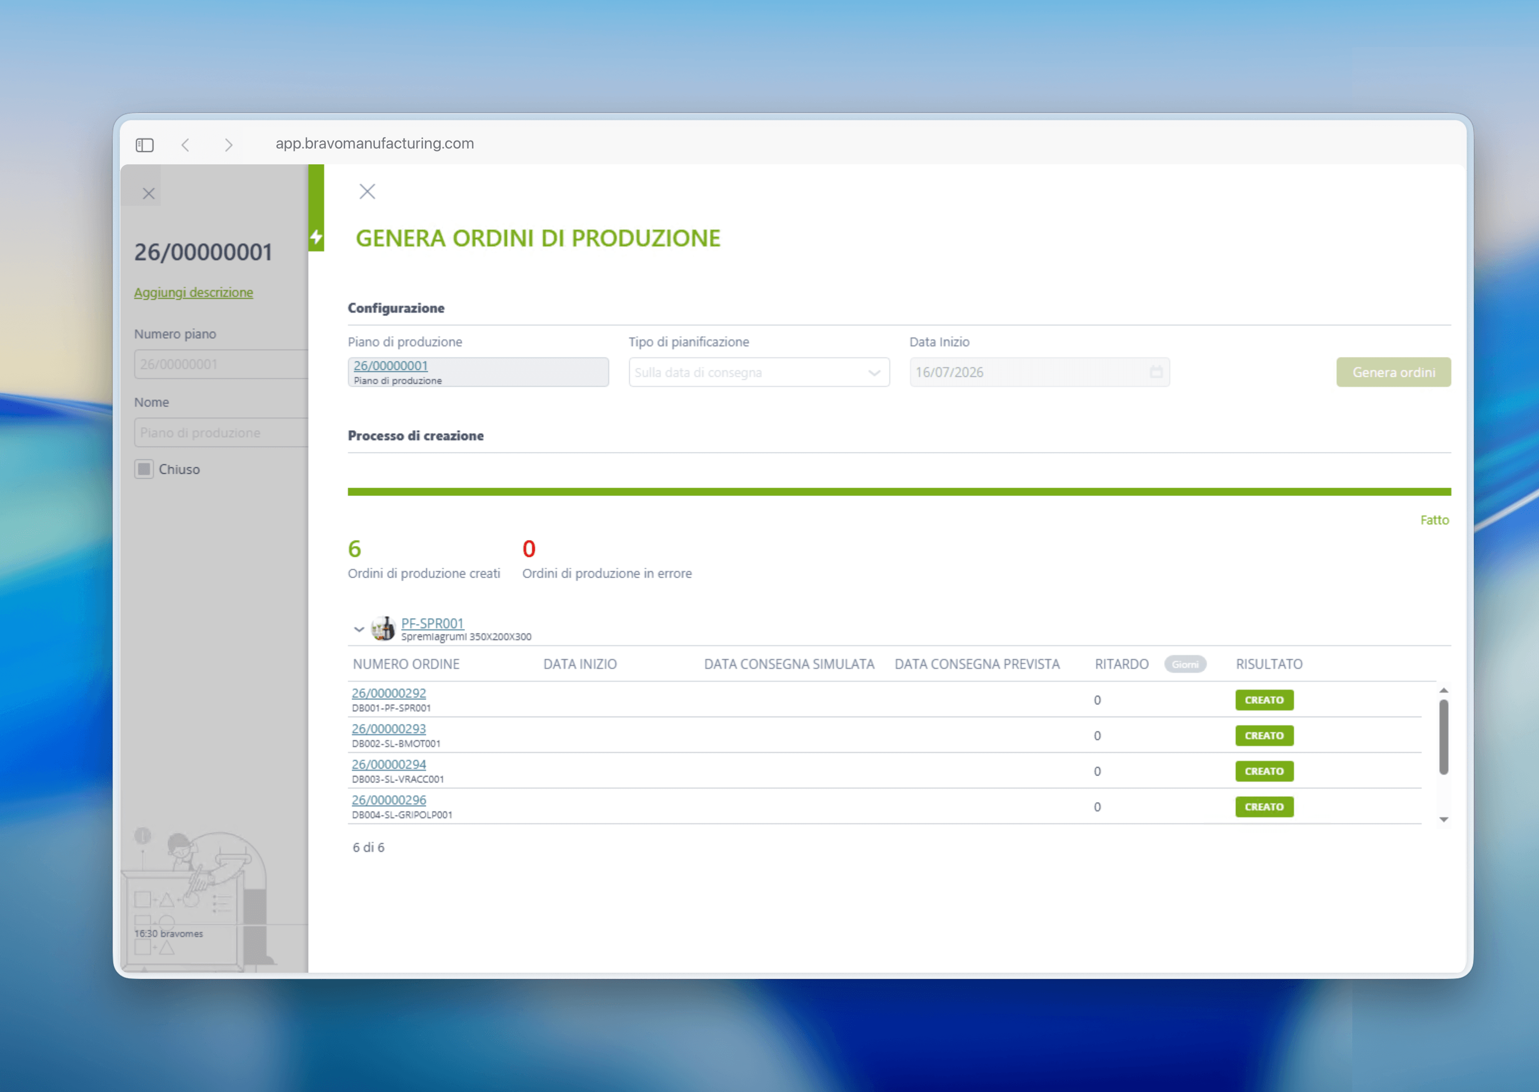The width and height of the screenshot is (1539, 1092).
Task: Click the green lightning bolt icon
Action: (x=316, y=237)
